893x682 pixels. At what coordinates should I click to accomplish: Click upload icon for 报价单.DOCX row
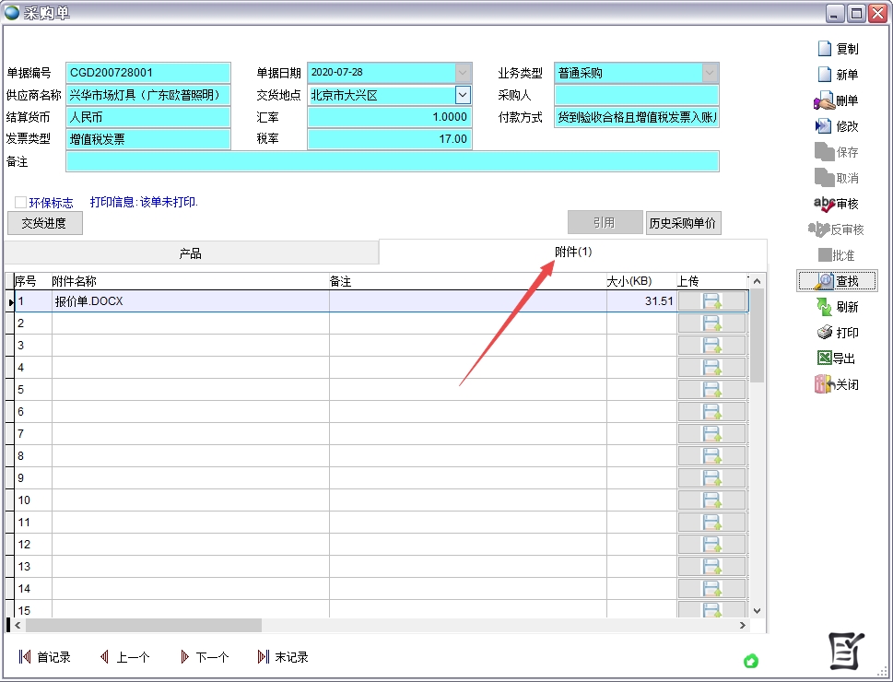tap(711, 301)
